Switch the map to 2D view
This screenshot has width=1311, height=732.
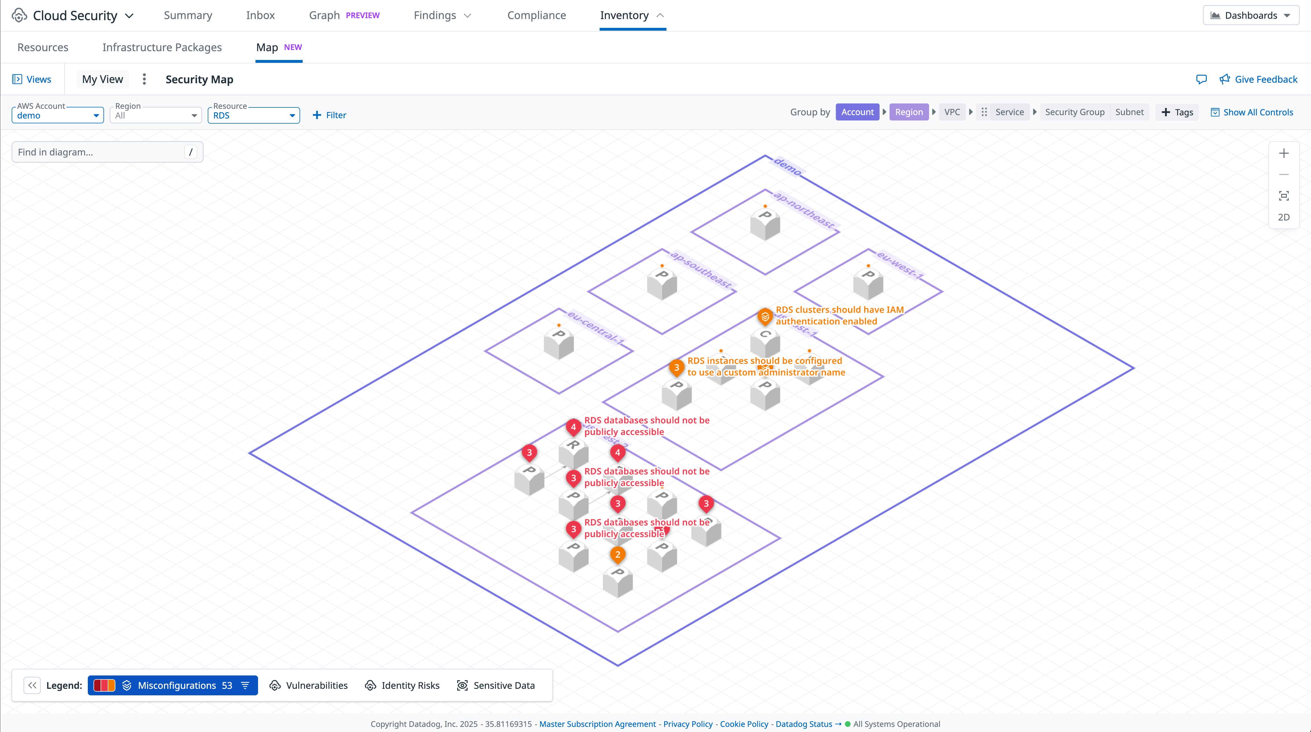pos(1283,217)
